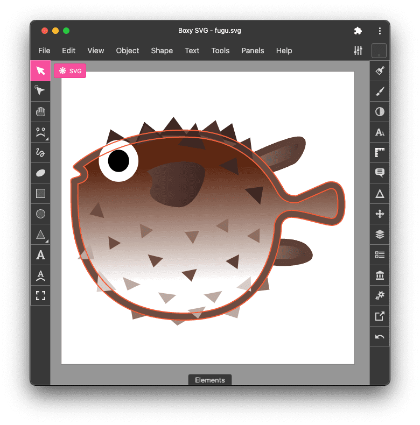This screenshot has height=425, width=420.
Task: Open the History undo panel
Action: click(x=380, y=337)
